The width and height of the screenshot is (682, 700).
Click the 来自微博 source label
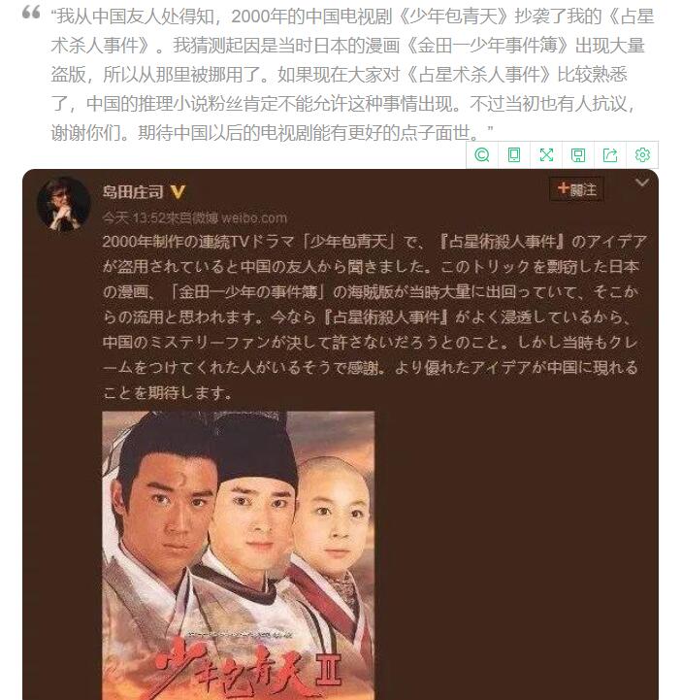tap(193, 217)
